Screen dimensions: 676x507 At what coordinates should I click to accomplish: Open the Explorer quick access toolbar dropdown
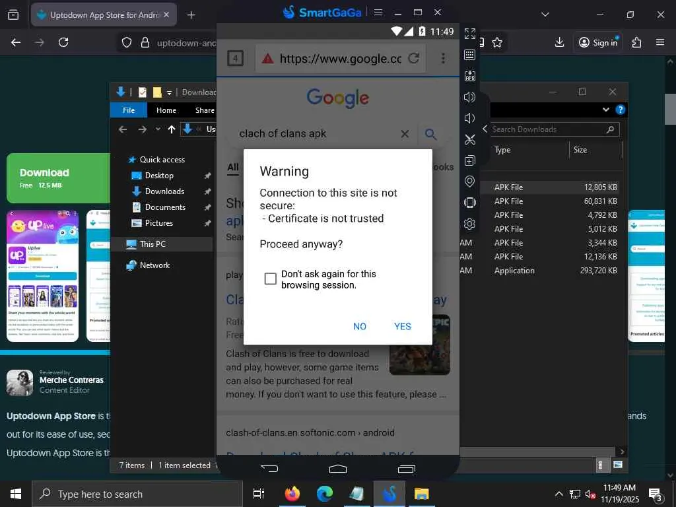[170, 92]
